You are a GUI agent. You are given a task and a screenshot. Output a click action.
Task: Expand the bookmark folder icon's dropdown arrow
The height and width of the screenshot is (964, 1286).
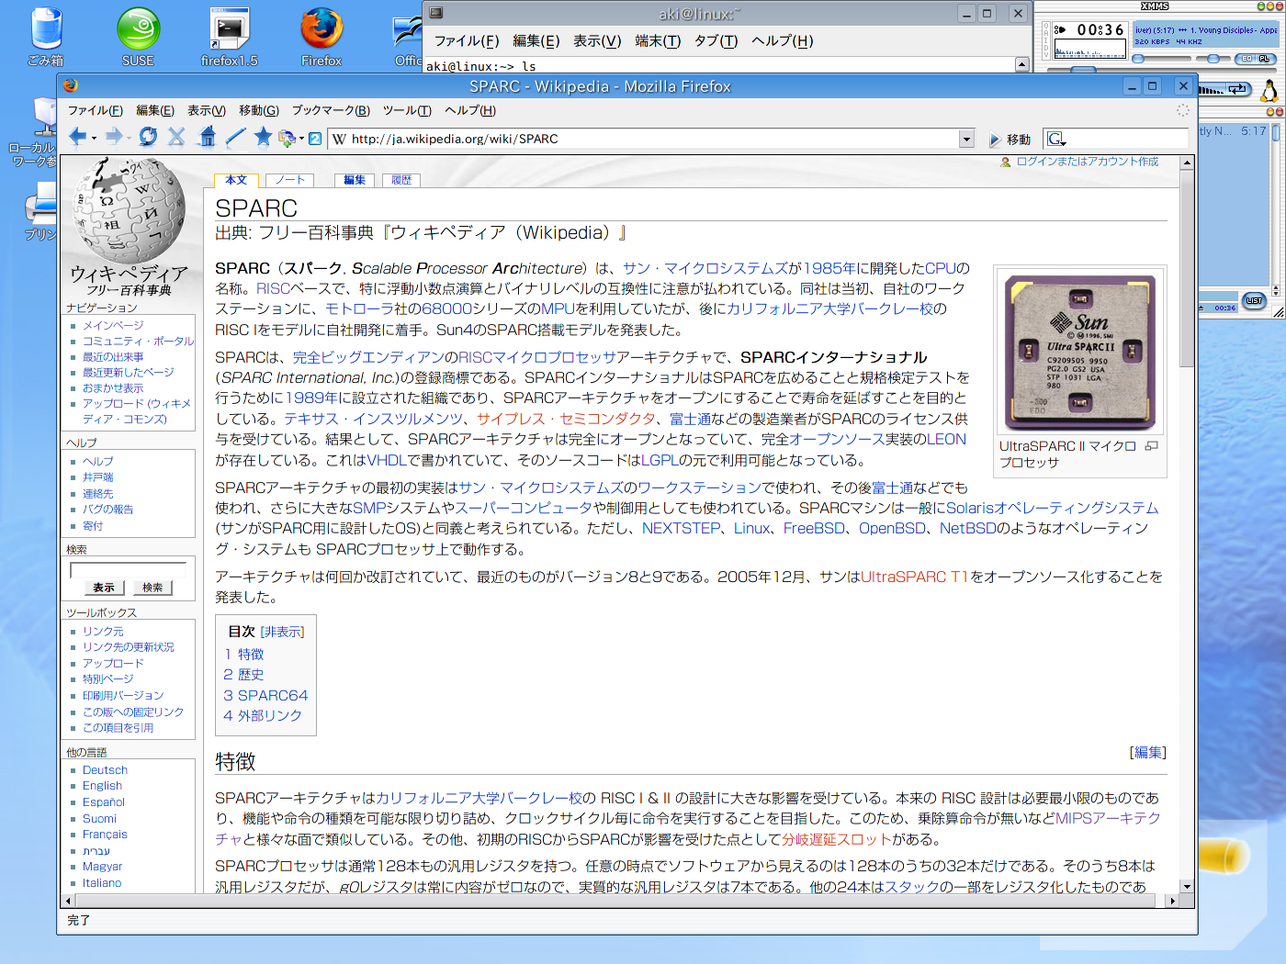point(301,139)
